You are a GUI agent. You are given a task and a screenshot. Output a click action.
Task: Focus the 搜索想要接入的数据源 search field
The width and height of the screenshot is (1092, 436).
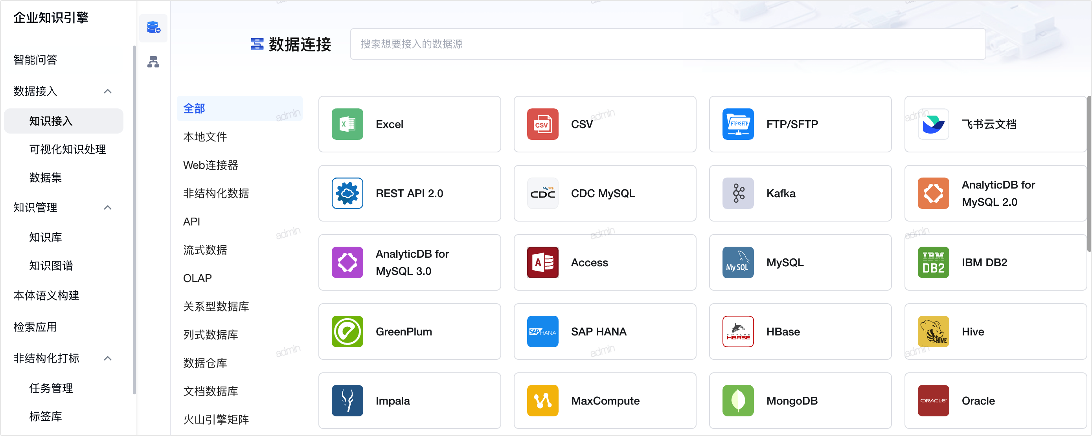[x=668, y=44]
